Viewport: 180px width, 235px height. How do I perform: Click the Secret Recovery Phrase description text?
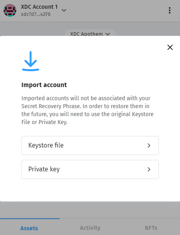point(87,110)
